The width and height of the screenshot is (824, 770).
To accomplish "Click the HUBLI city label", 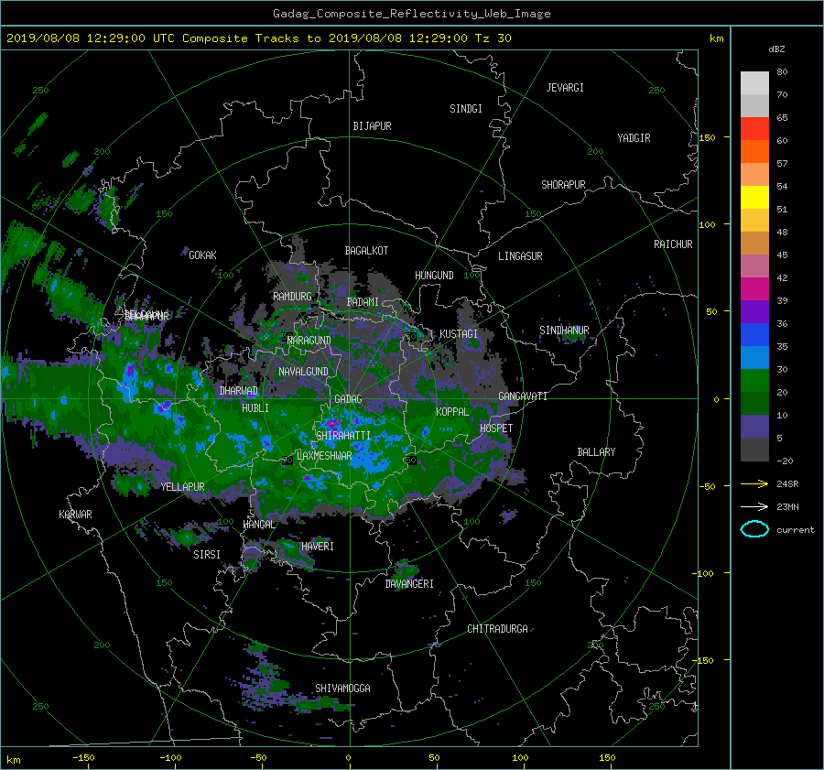I will tap(255, 408).
